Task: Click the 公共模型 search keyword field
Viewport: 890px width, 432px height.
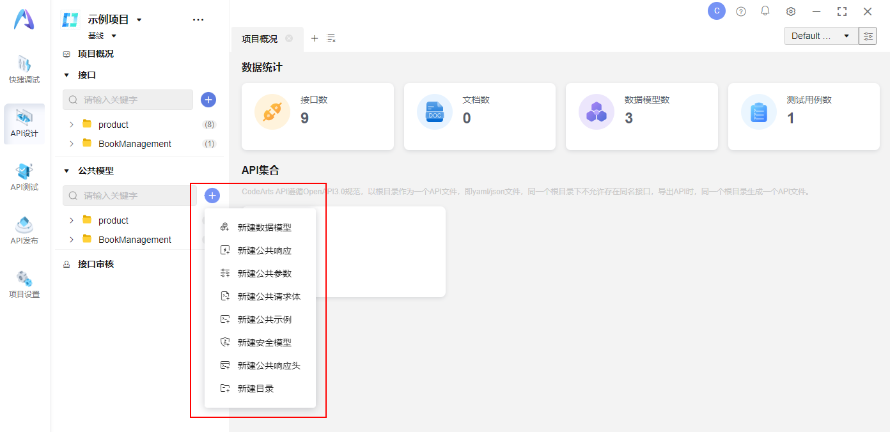Action: 130,196
